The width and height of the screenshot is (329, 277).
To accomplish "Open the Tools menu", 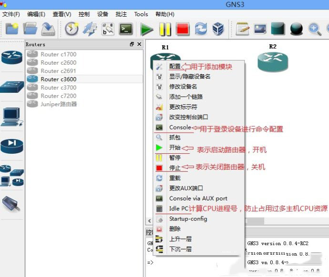I will [x=141, y=14].
